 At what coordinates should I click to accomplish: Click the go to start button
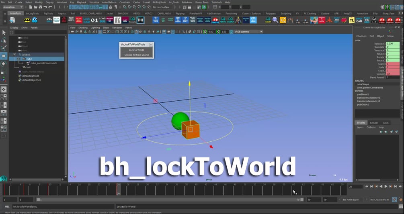click(x=366, y=186)
